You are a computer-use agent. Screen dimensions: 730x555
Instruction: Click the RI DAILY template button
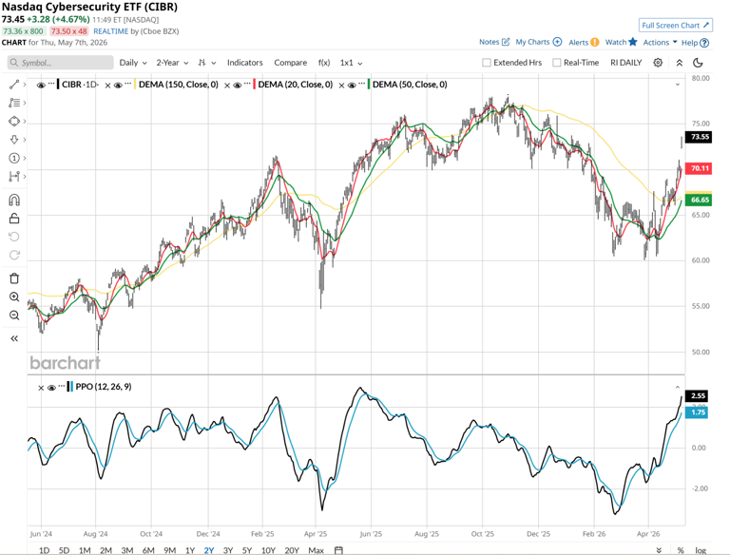click(625, 63)
